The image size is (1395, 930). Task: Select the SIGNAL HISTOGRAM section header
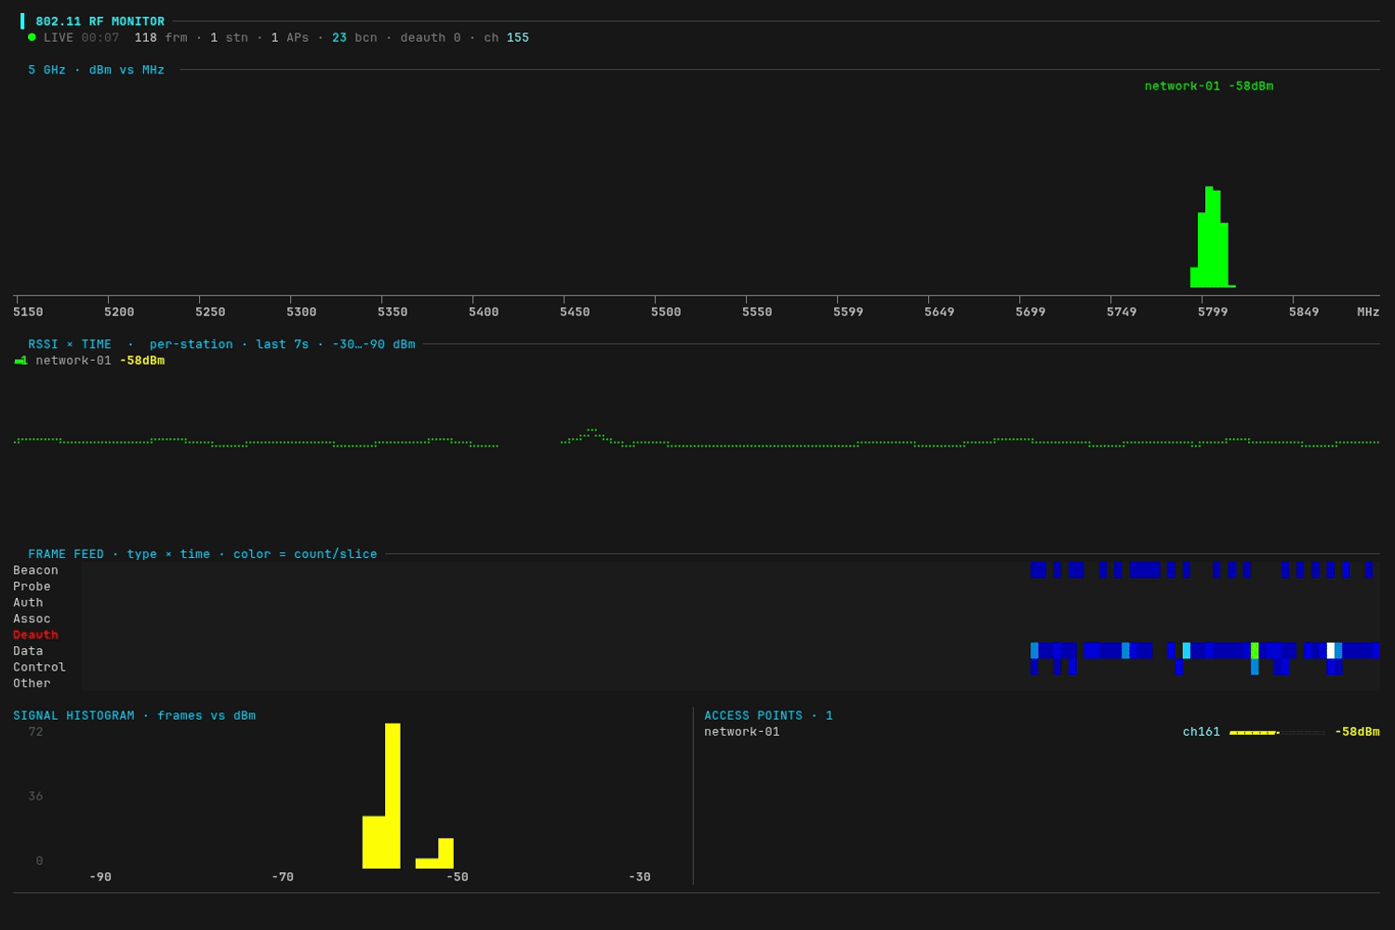pyautogui.click(x=134, y=716)
